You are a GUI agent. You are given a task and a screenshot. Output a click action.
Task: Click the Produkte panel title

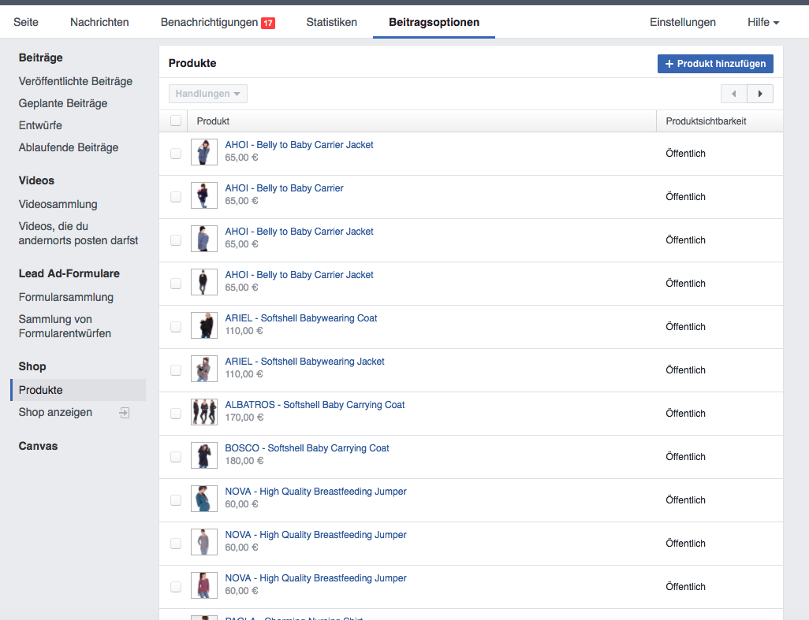pyautogui.click(x=192, y=63)
